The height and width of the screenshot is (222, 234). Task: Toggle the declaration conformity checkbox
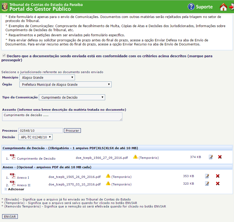click(x=4, y=56)
